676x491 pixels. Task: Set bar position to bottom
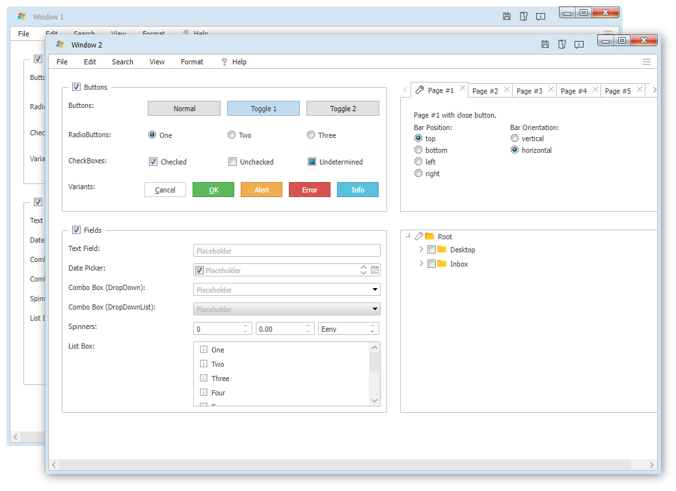(418, 150)
